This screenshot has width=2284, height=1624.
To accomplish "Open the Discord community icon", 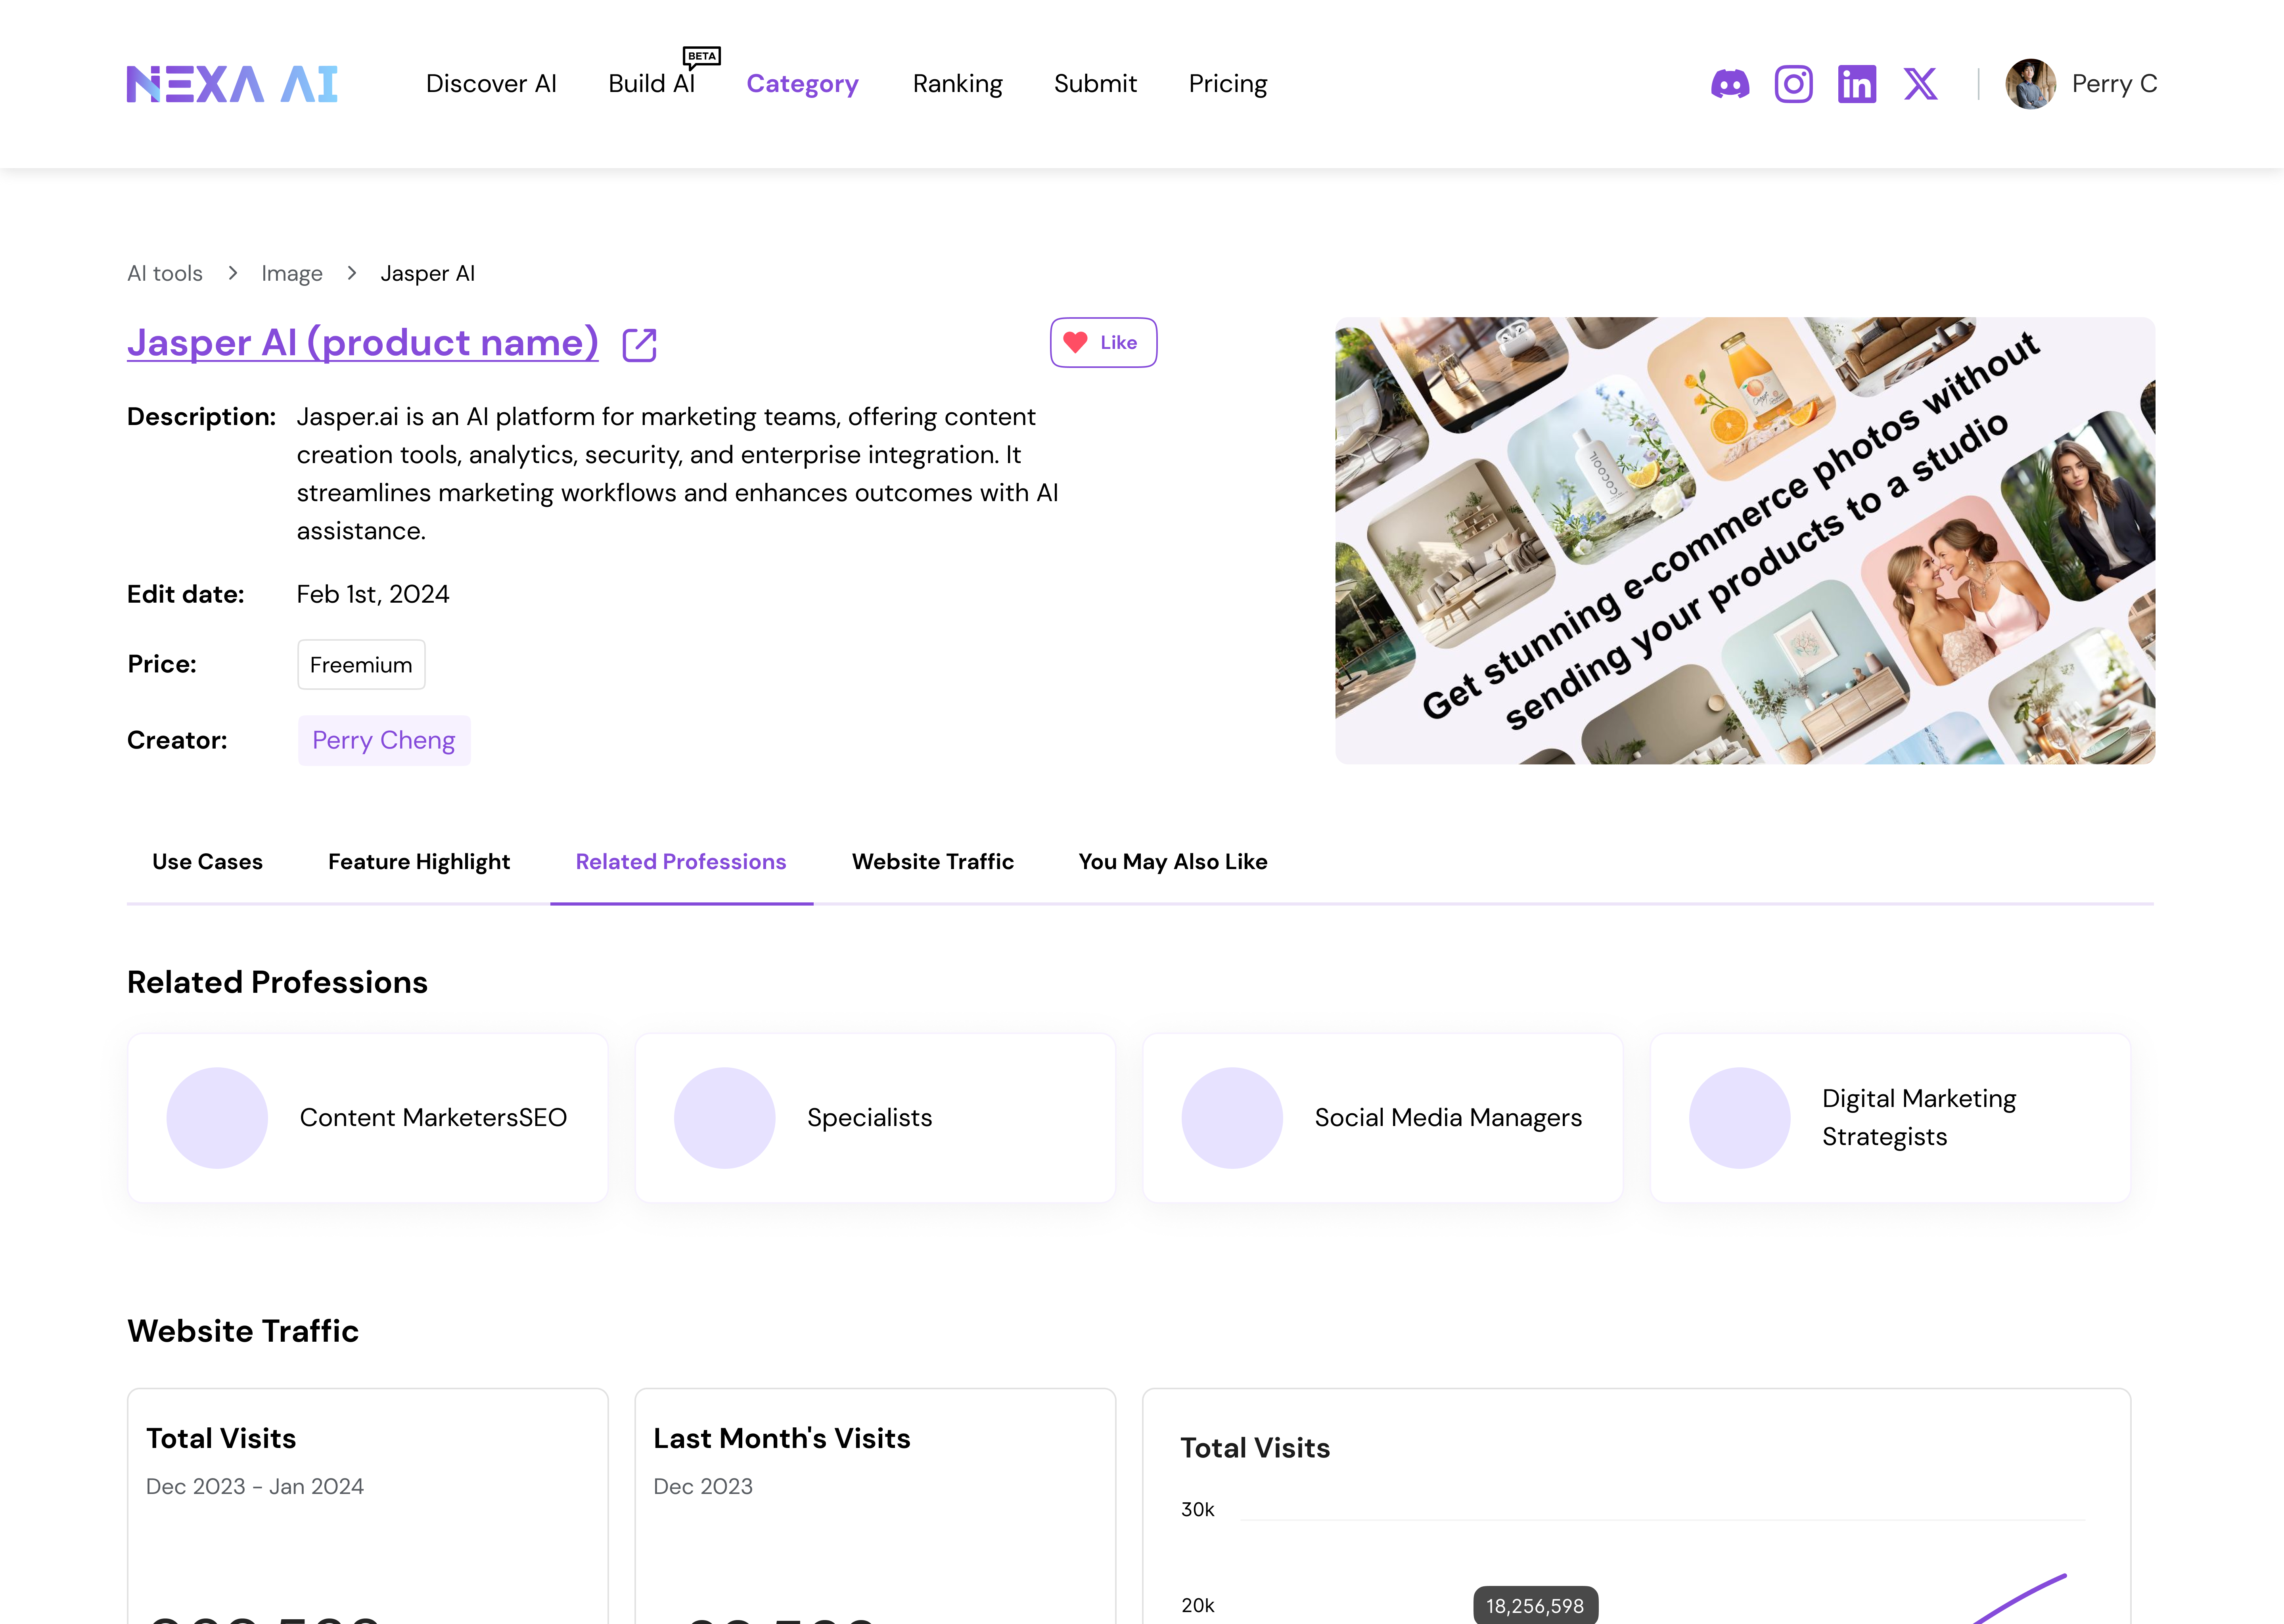I will [1730, 84].
